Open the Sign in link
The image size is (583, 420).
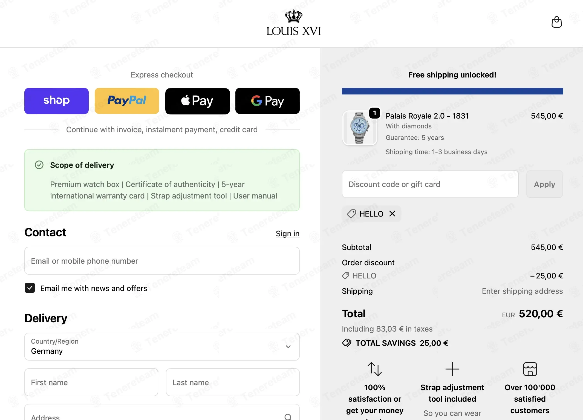[x=288, y=234]
